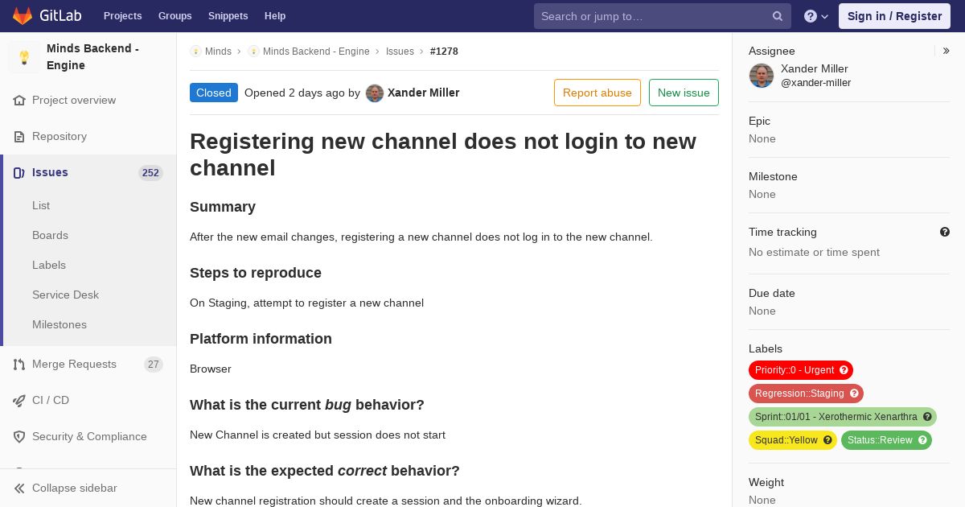Click the Minds breadcrumb link
This screenshot has width=965, height=507.
click(218, 52)
